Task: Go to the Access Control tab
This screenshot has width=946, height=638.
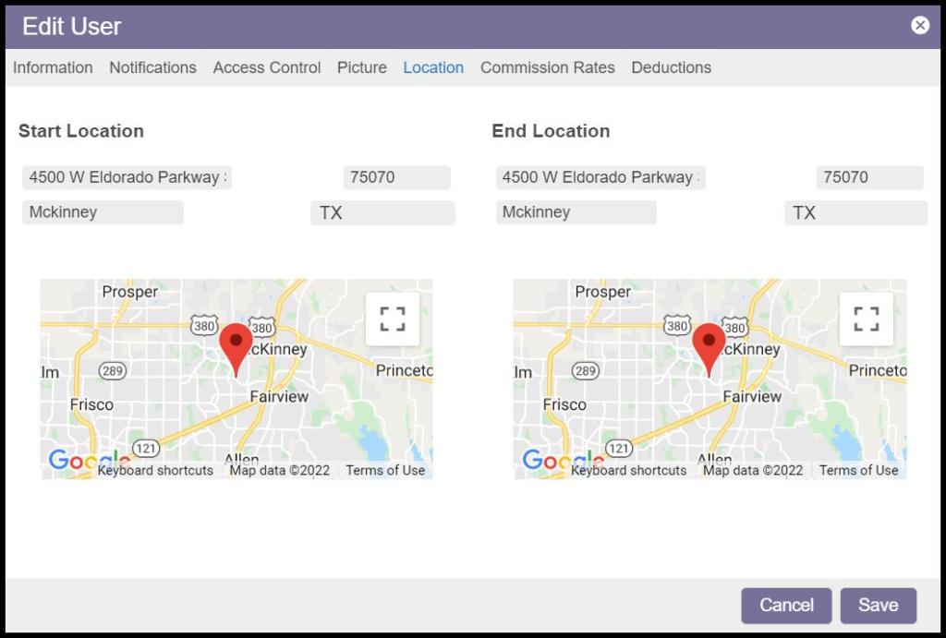Action: 267,67
